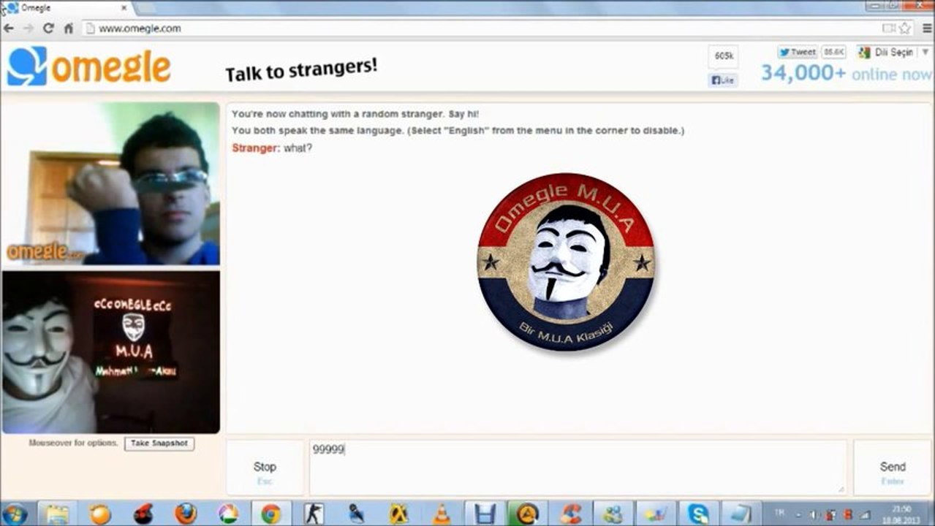Open the Chrome menu icon
Viewport: 935px width, 526px height.
[x=927, y=28]
